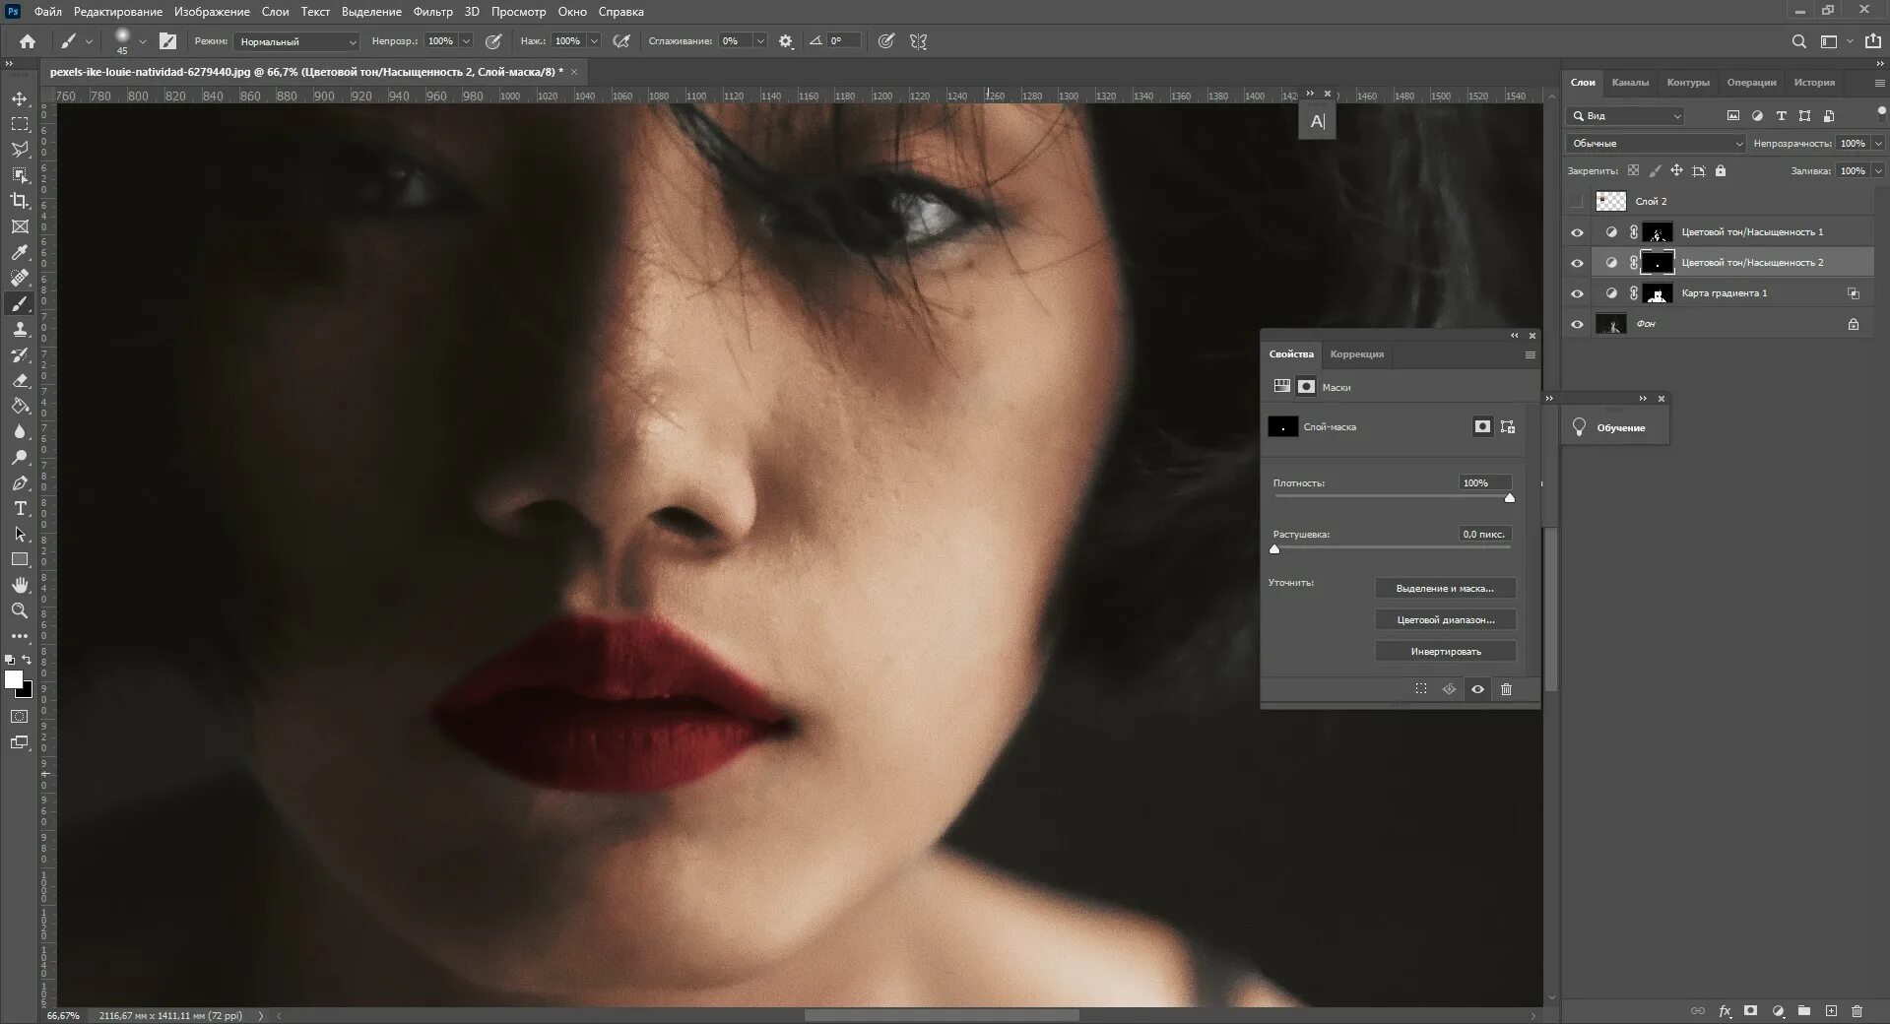
Task: Open layer opacity Непрозрачность dropdown
Action: pyautogui.click(x=1878, y=144)
